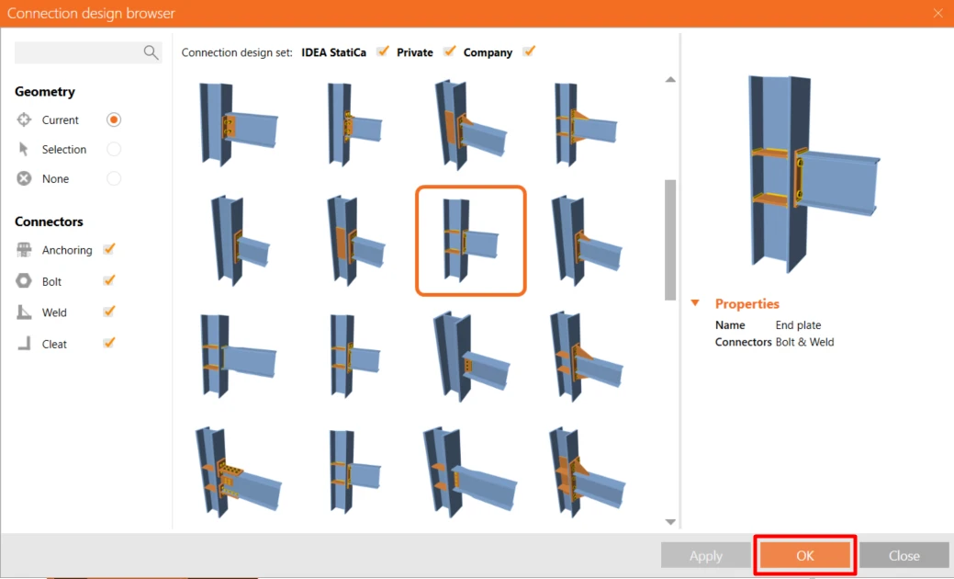Viewport: 954px width, 579px height.
Task: Click the Current geometry crosshair icon
Action: click(24, 119)
